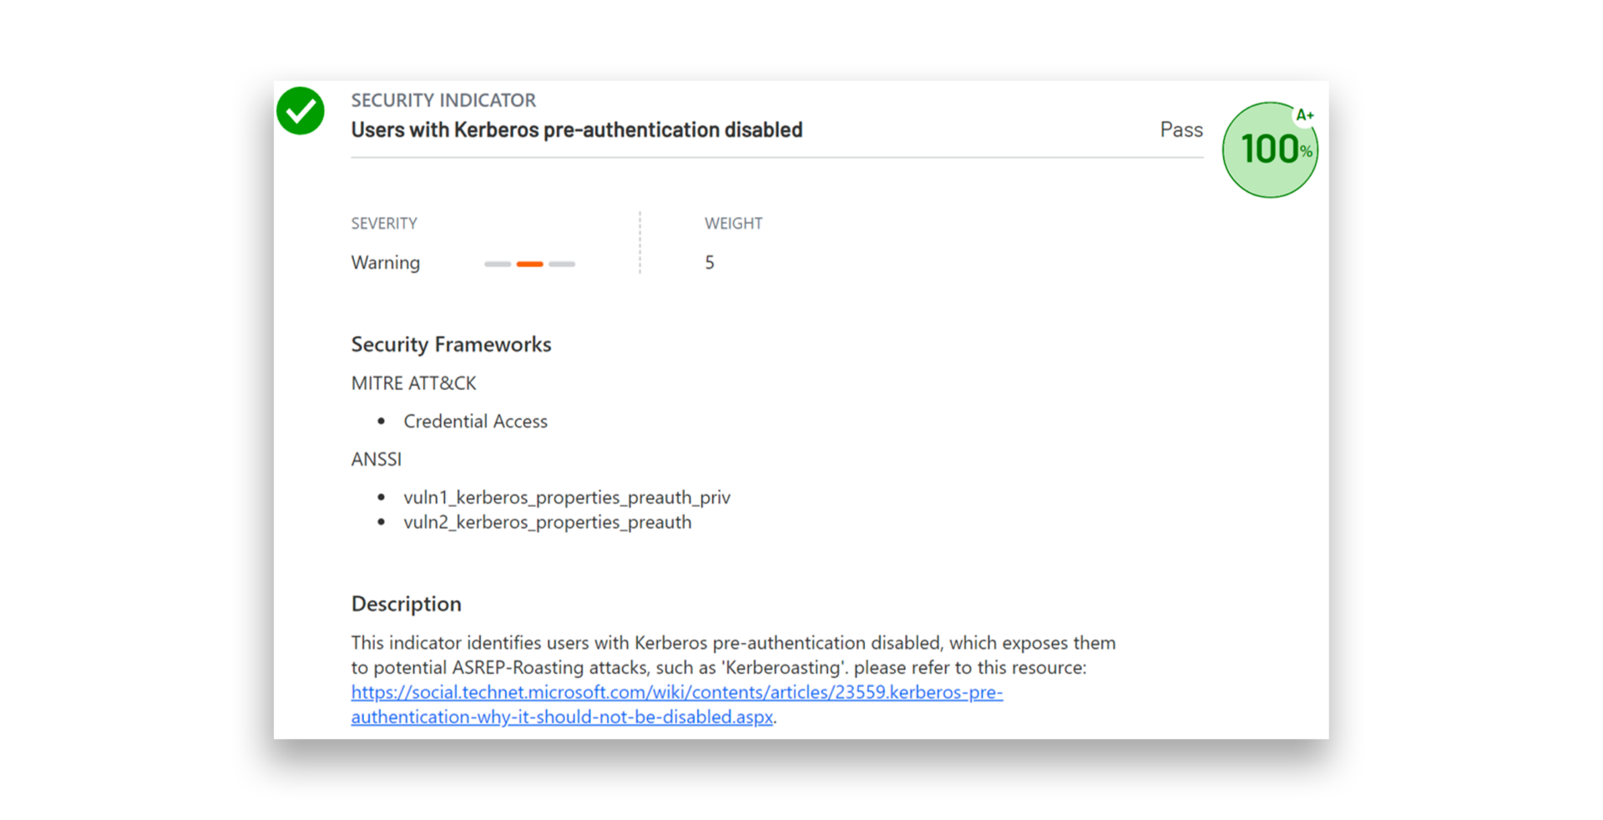Click the SECURITY INDICATOR header label
This screenshot has height=820, width=1603.
(443, 100)
